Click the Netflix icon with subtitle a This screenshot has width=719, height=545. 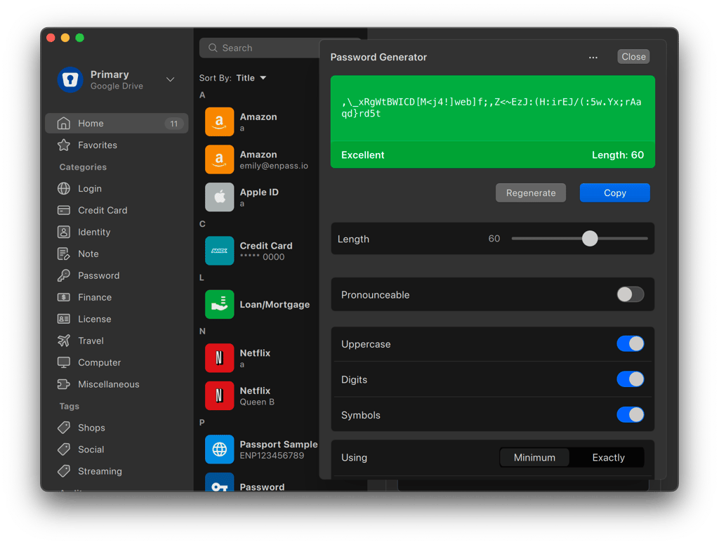click(x=219, y=357)
